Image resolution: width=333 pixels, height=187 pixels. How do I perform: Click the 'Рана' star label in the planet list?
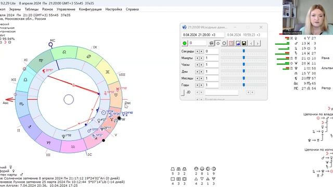(325, 58)
